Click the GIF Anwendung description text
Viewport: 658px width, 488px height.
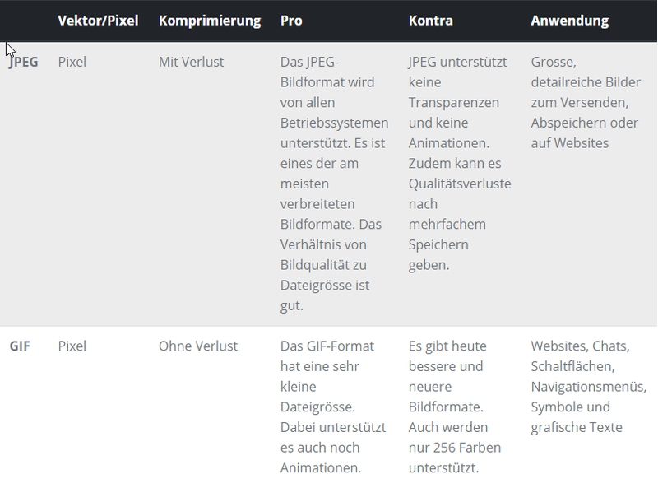(580, 387)
